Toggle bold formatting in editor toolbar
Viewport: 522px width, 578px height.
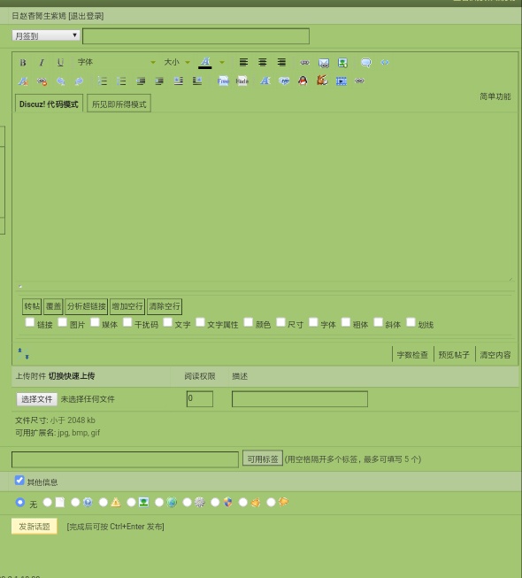tap(23, 62)
